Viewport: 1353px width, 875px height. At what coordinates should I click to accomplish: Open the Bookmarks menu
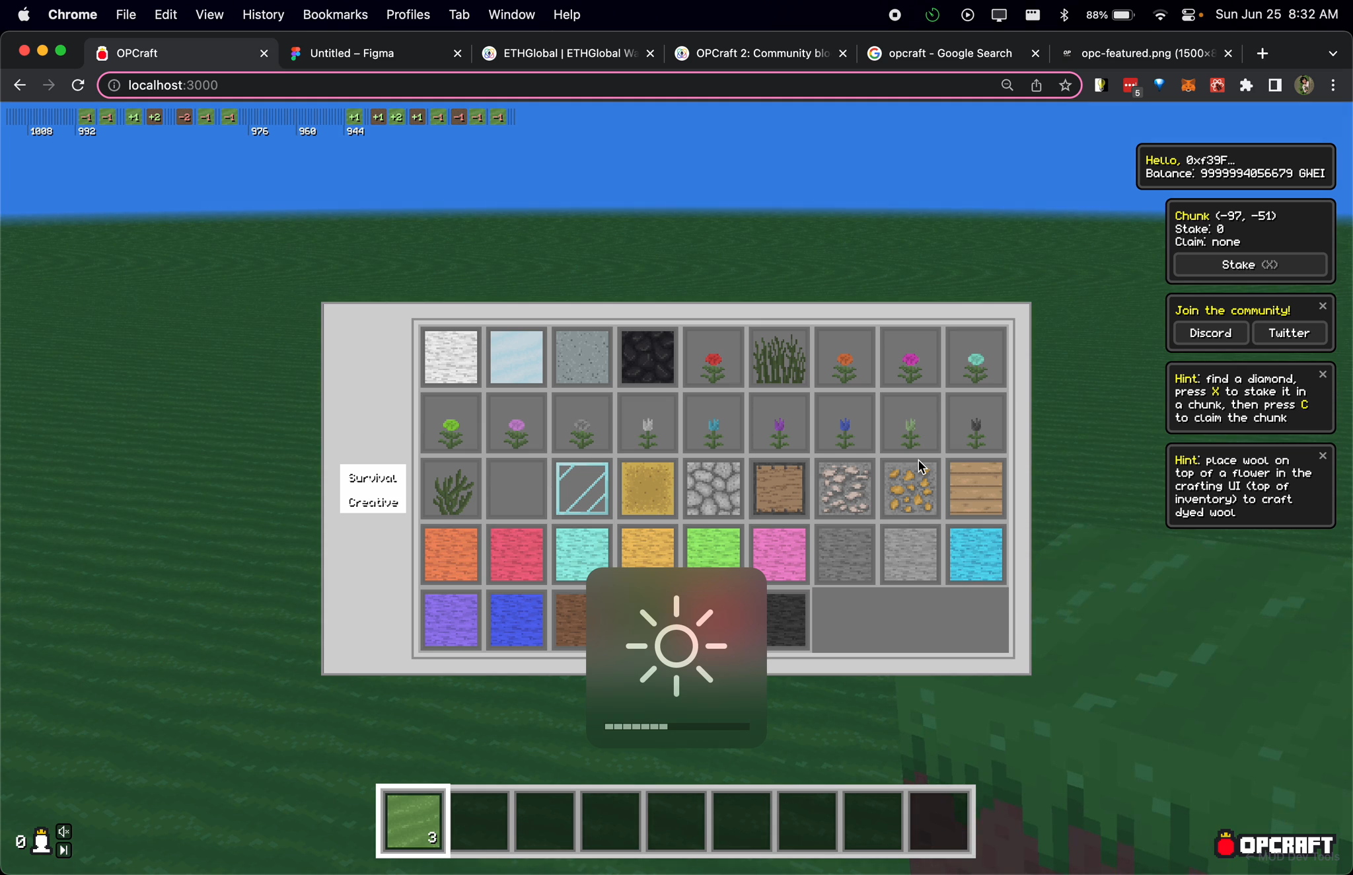pos(335,15)
